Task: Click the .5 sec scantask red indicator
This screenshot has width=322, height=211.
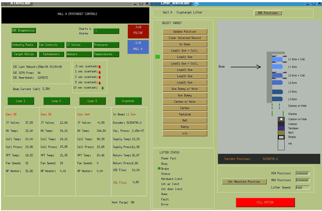Action: pos(100,67)
